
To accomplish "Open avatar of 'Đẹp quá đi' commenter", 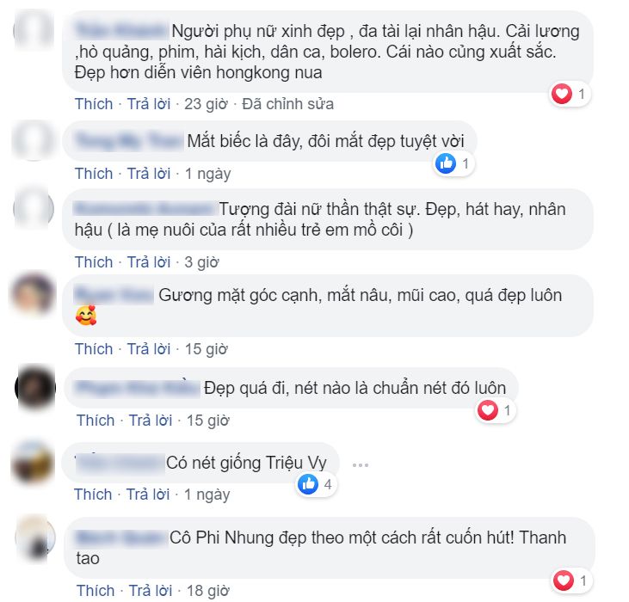I will tap(35, 387).
